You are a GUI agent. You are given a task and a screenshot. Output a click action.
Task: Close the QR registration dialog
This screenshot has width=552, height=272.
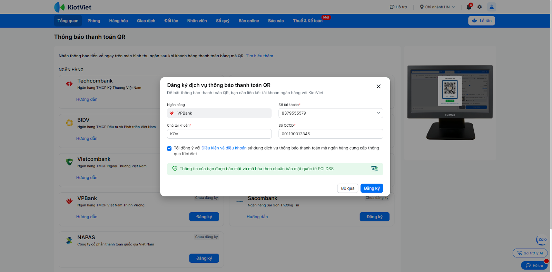tap(378, 86)
